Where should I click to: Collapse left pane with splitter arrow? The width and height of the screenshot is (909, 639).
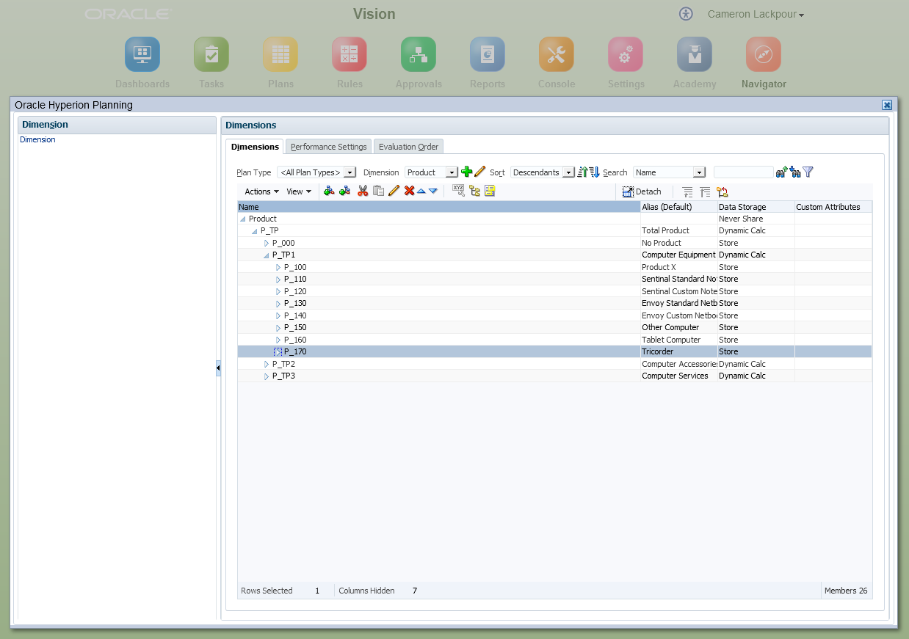[218, 368]
